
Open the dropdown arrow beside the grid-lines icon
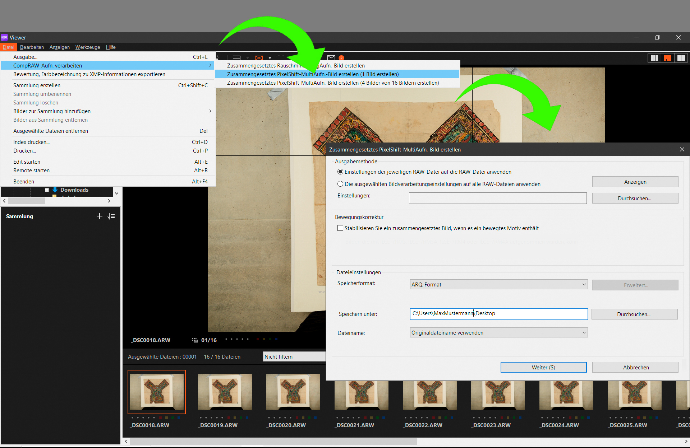coord(270,58)
